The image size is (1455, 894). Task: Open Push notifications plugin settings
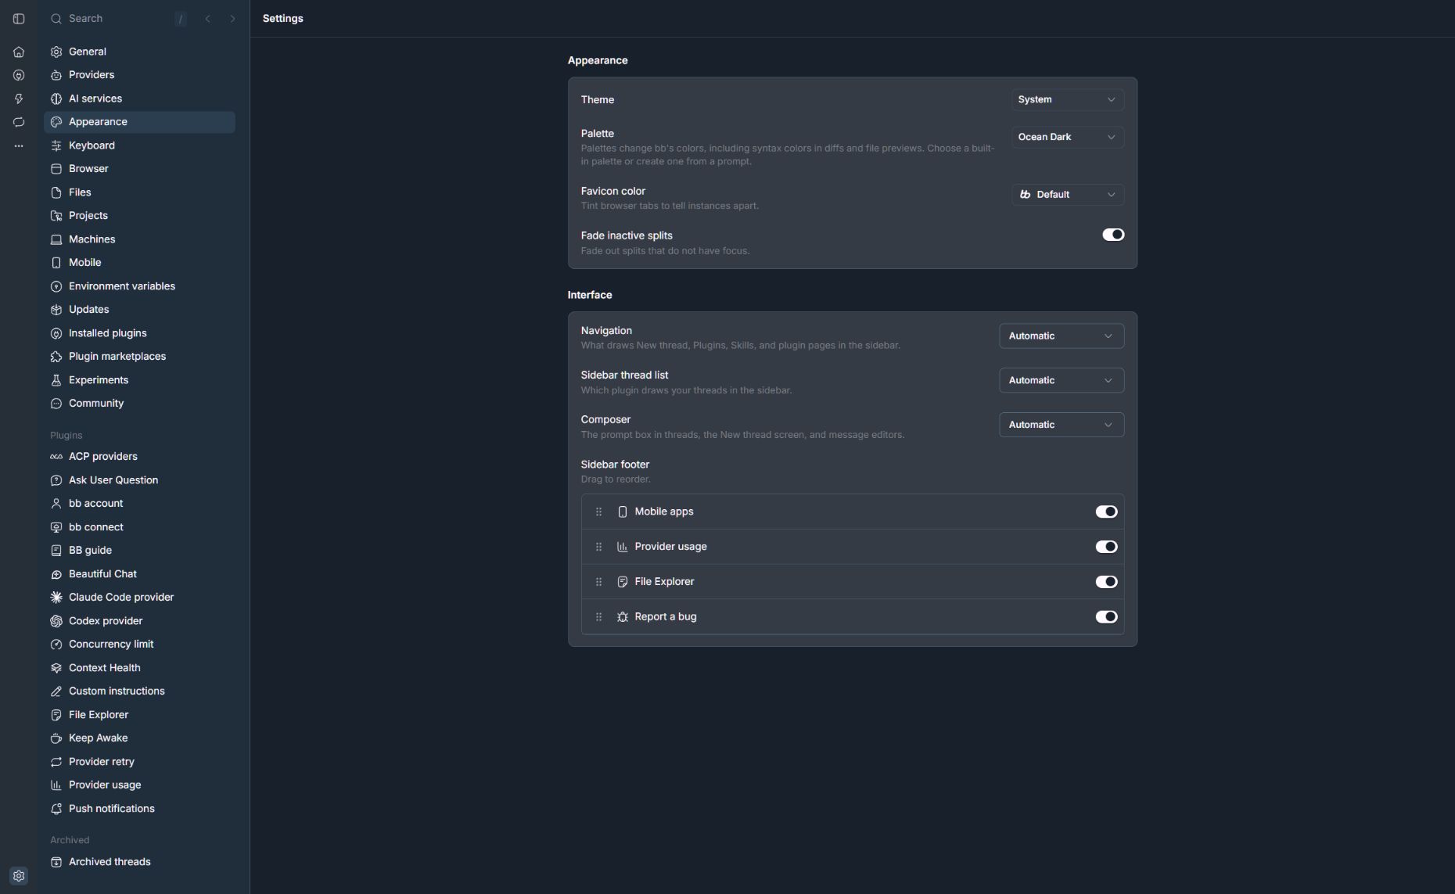click(x=140, y=809)
